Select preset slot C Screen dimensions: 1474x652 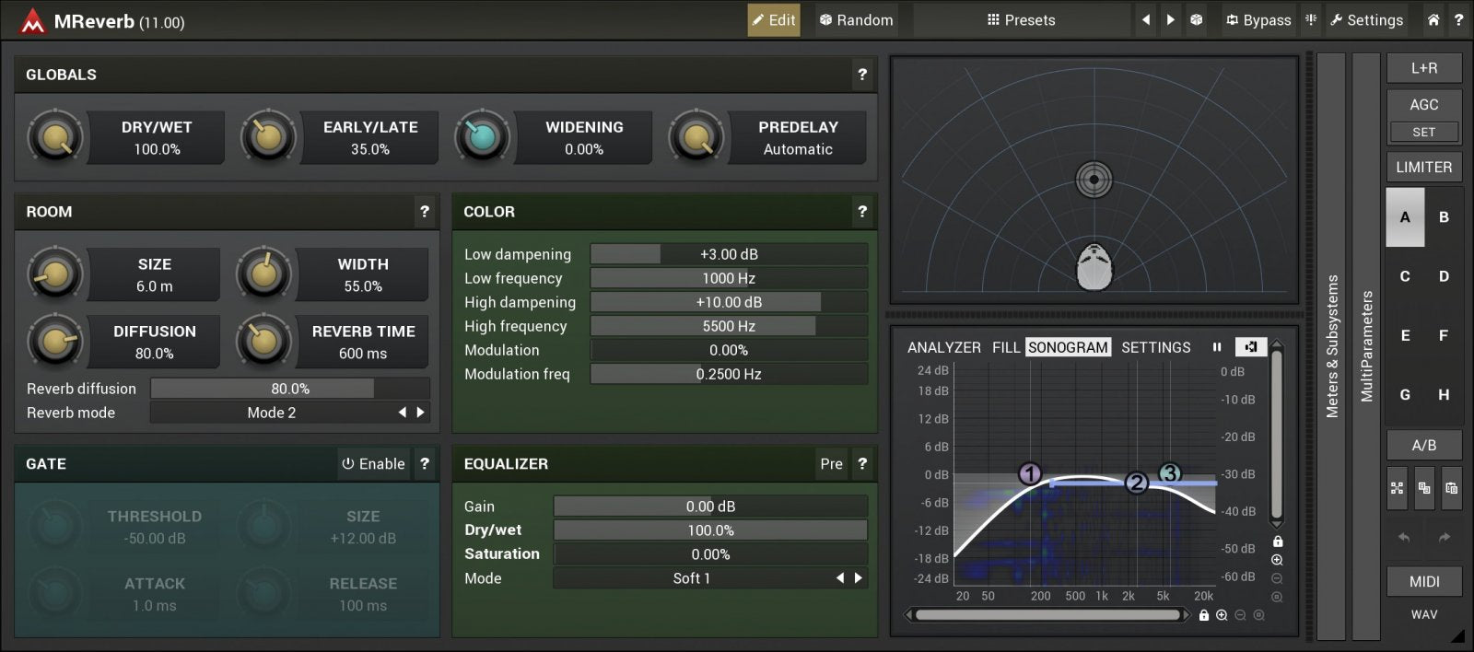1405,276
